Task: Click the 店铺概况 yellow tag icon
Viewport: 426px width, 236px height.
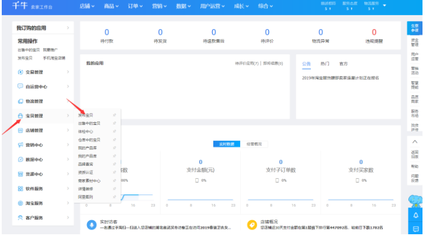Action: pos(252,225)
